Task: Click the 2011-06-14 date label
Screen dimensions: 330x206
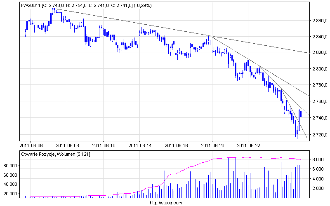Action: pyautogui.click(x=140, y=145)
